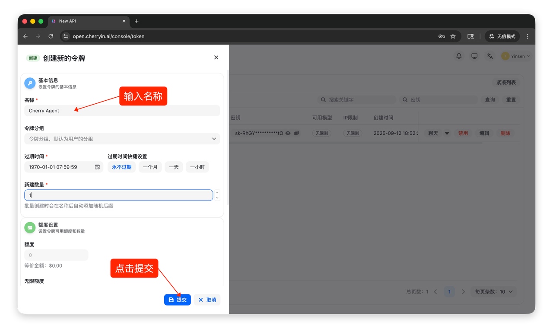
Task: Open the notifications bell icon
Action: tap(459, 56)
